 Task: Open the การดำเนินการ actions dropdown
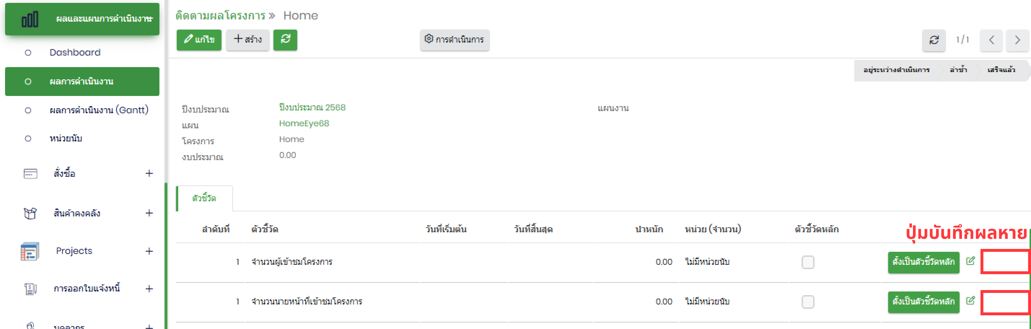pos(454,40)
